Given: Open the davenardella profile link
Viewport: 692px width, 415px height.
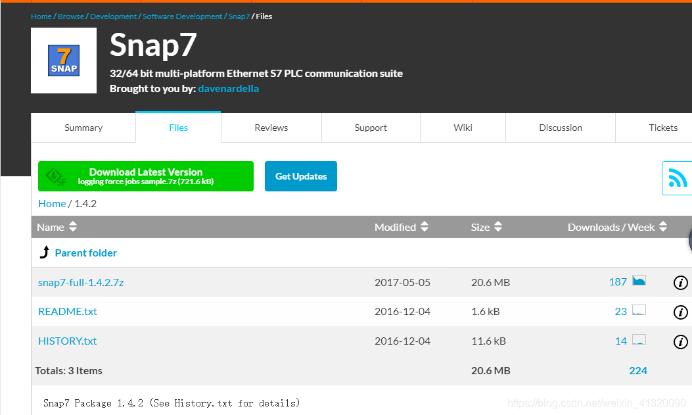Looking at the screenshot, I should tap(228, 87).
